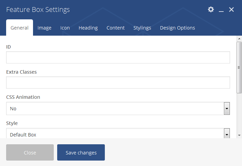Open the Stylings tab
The height and width of the screenshot is (166, 242).
click(x=142, y=28)
